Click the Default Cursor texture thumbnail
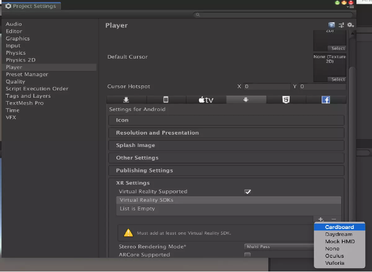Screen dimensions: 372x272 329,68
